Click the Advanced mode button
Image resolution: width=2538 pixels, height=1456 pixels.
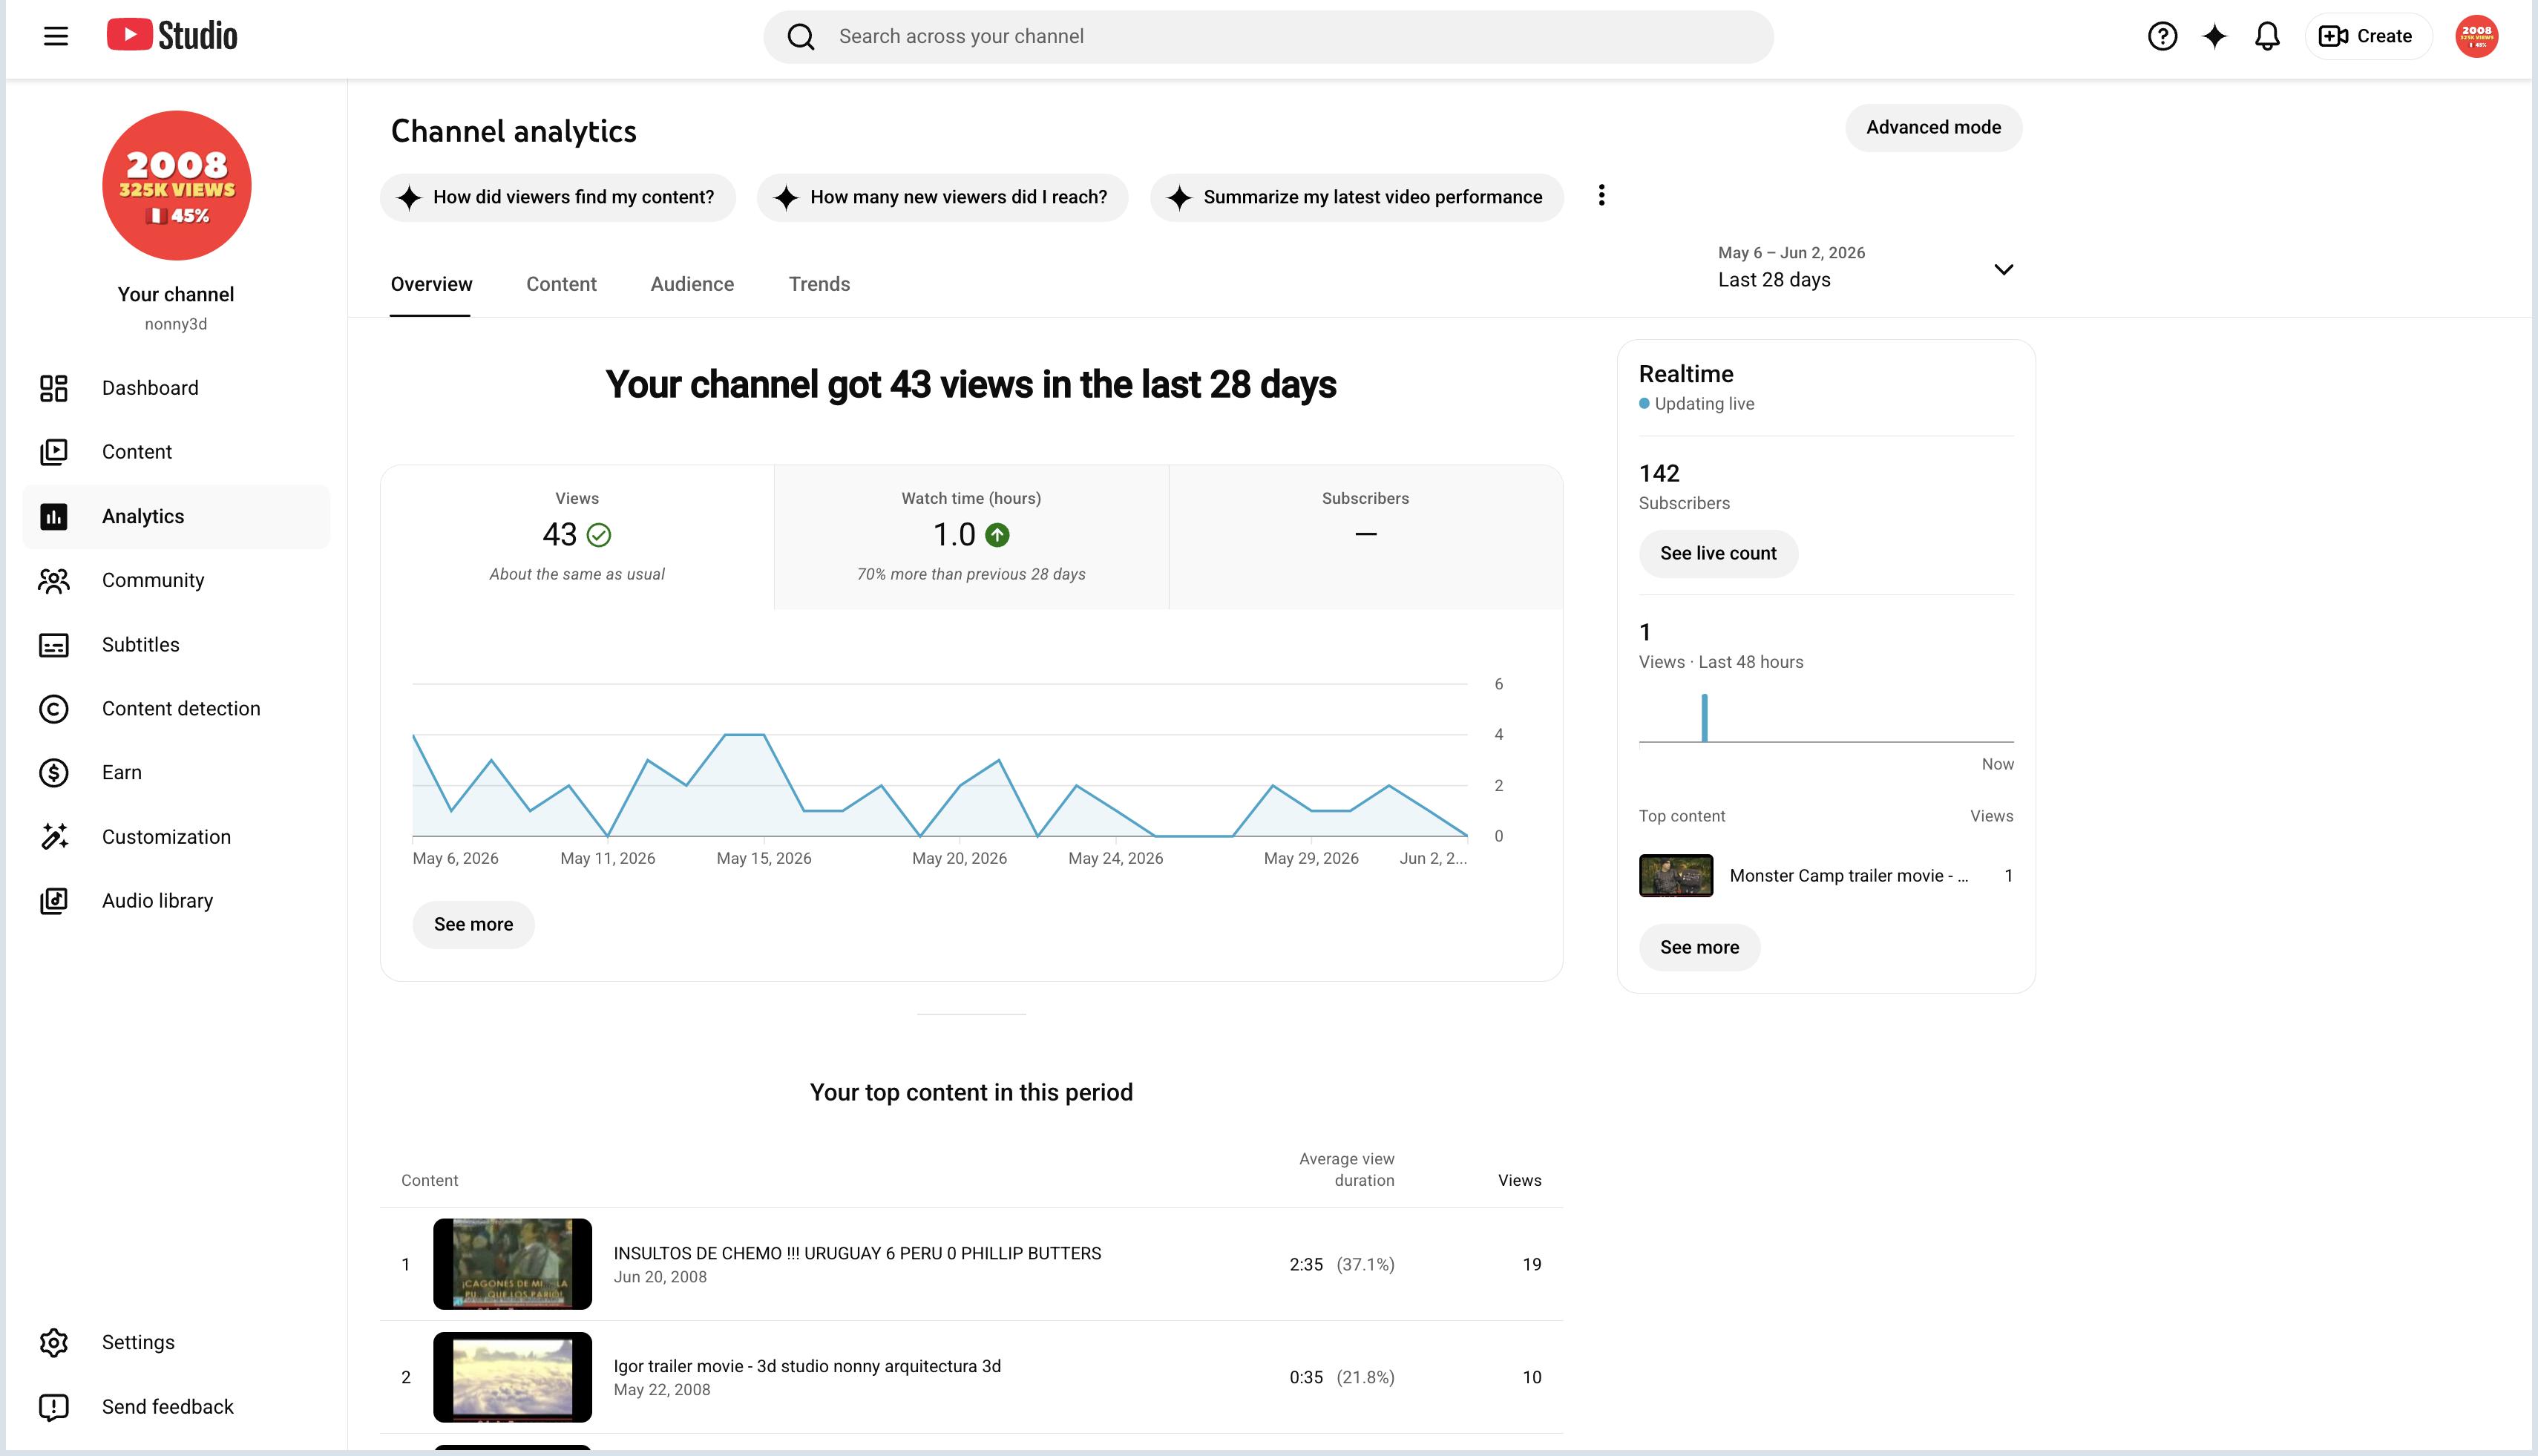pyautogui.click(x=1933, y=128)
